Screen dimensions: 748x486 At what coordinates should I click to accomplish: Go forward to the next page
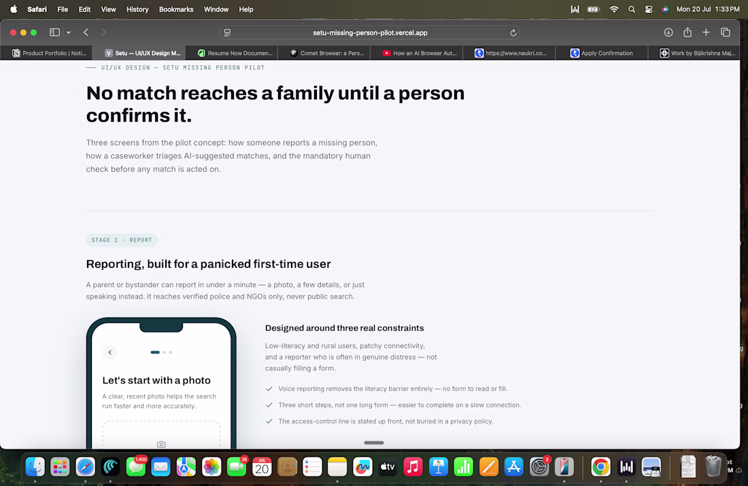[103, 33]
